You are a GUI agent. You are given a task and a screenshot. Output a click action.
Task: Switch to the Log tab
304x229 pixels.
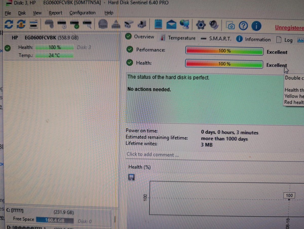tap(284, 40)
